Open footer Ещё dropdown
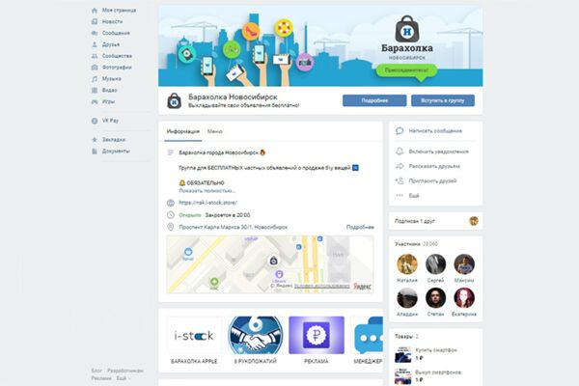 (123, 378)
